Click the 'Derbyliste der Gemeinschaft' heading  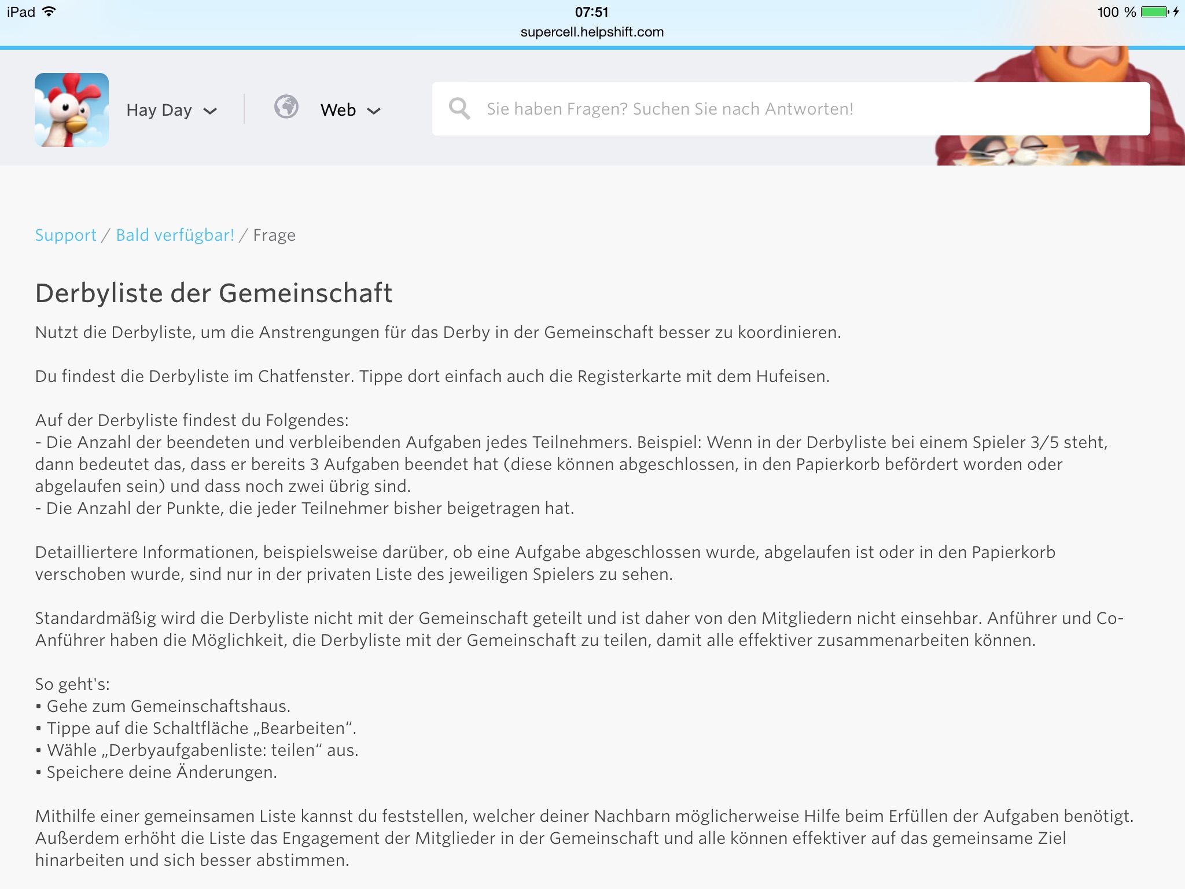click(x=214, y=293)
